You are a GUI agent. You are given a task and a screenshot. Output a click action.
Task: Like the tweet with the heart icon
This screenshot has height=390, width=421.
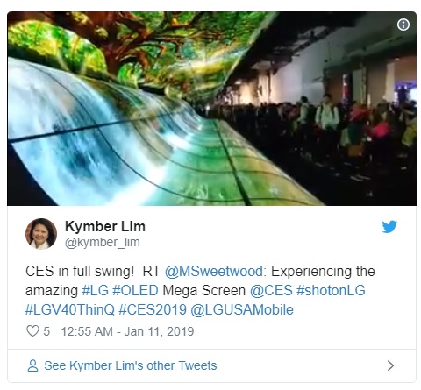(32, 331)
